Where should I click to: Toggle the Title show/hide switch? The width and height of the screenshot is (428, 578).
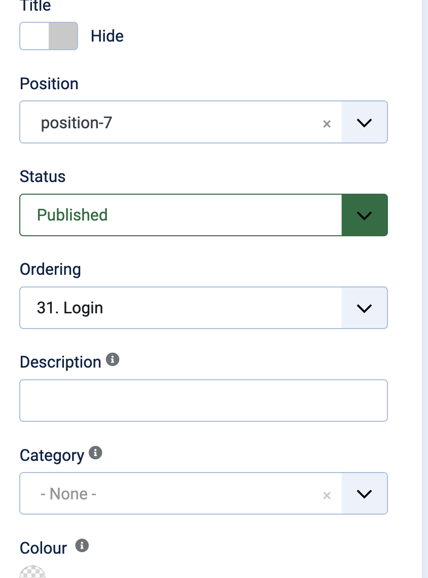point(49,36)
